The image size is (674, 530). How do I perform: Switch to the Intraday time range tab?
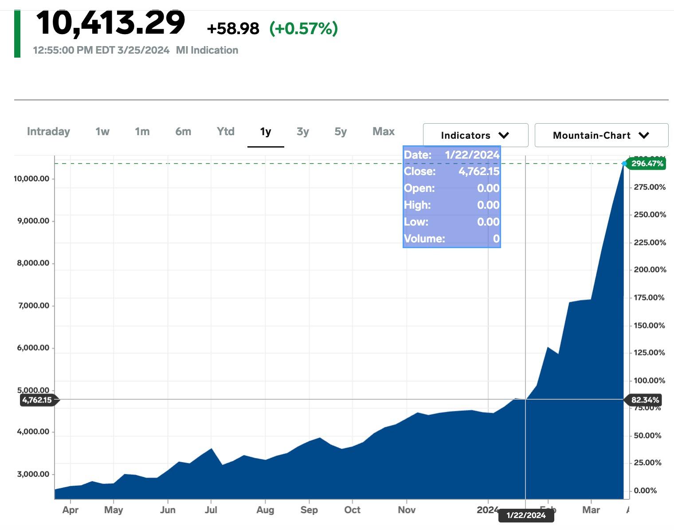pos(48,132)
